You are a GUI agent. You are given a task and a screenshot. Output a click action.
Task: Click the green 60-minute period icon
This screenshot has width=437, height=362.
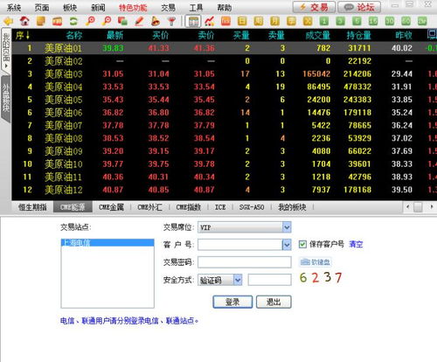tap(406, 21)
